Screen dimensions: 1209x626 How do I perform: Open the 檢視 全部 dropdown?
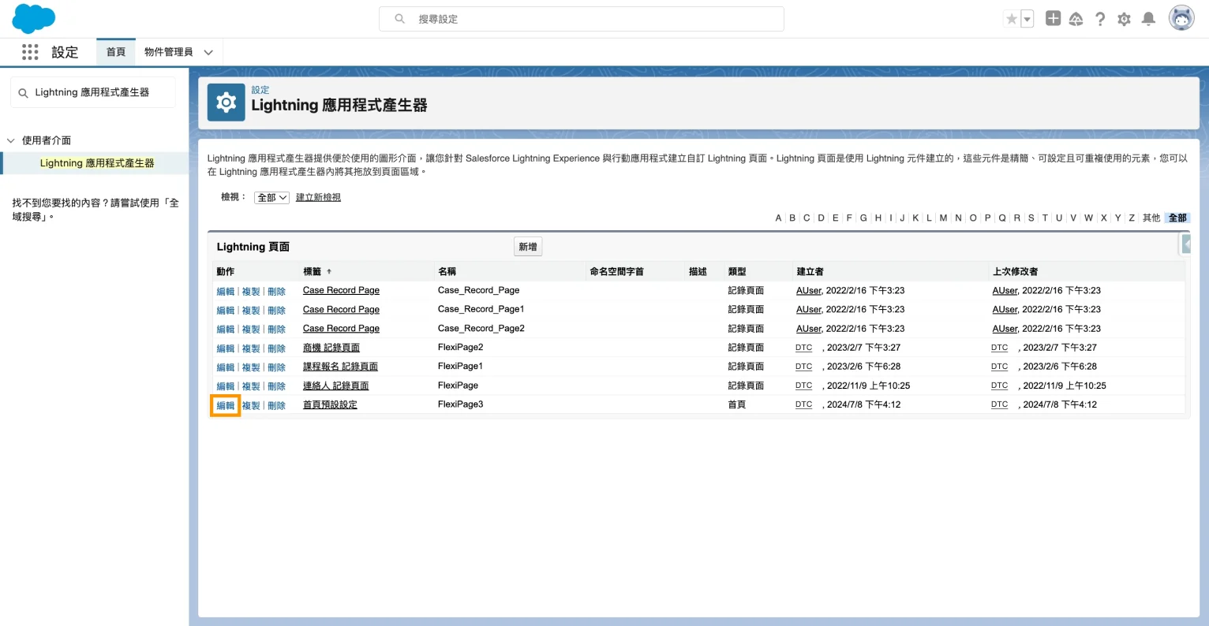pyautogui.click(x=271, y=198)
